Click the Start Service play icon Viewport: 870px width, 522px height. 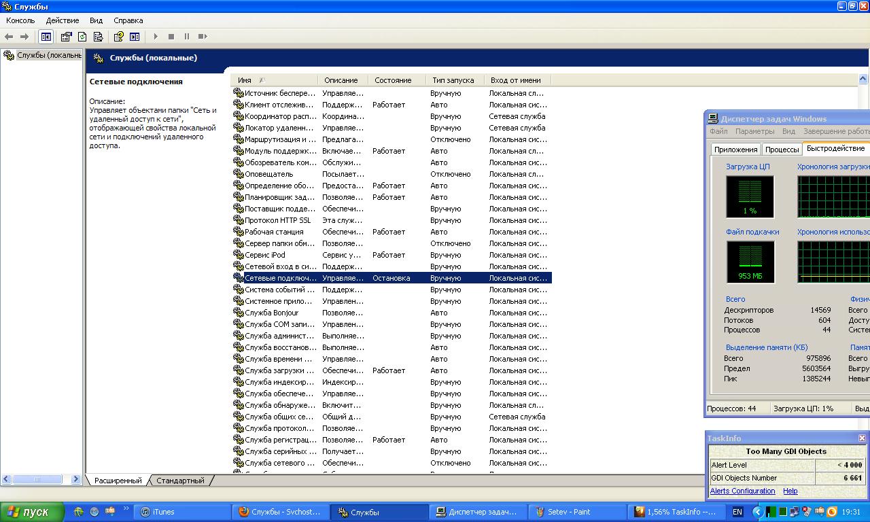click(156, 37)
